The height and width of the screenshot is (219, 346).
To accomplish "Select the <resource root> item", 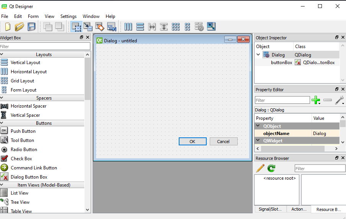I will click(279, 178).
